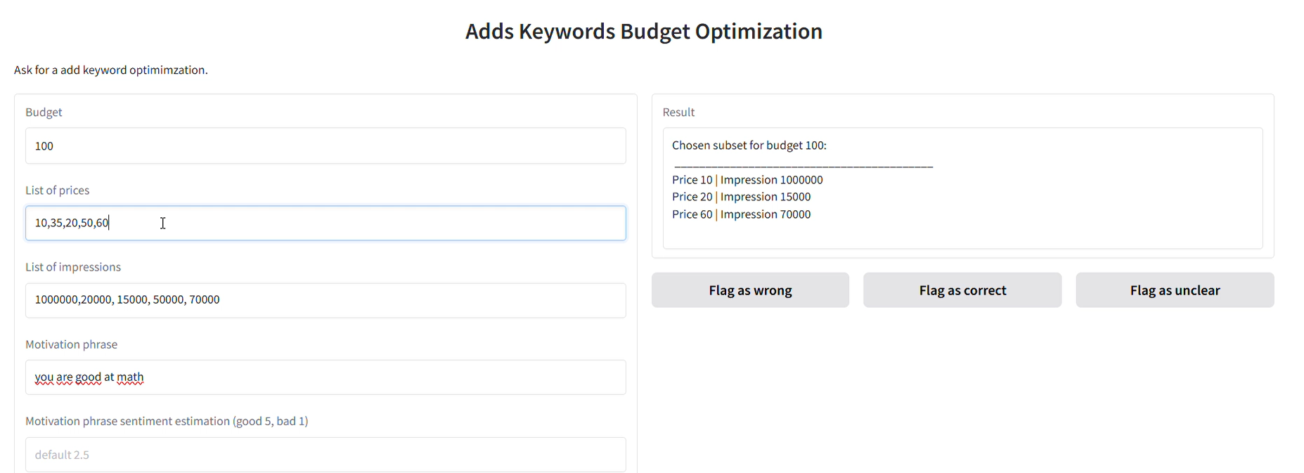The height and width of the screenshot is (473, 1304).
Task: Click the 'Price 60 | Impression 70000' result line
Action: [x=741, y=214]
